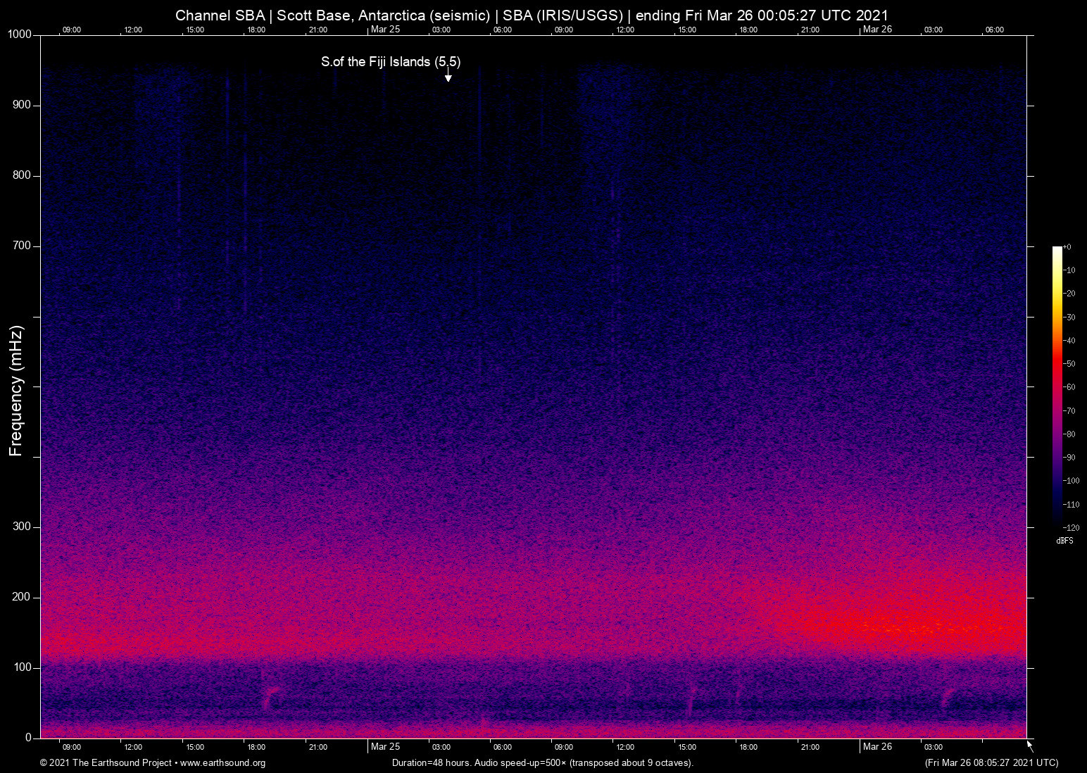The image size is (1087, 773).
Task: Click the white arrow below the Fiji Islands annotation
Action: [x=448, y=76]
